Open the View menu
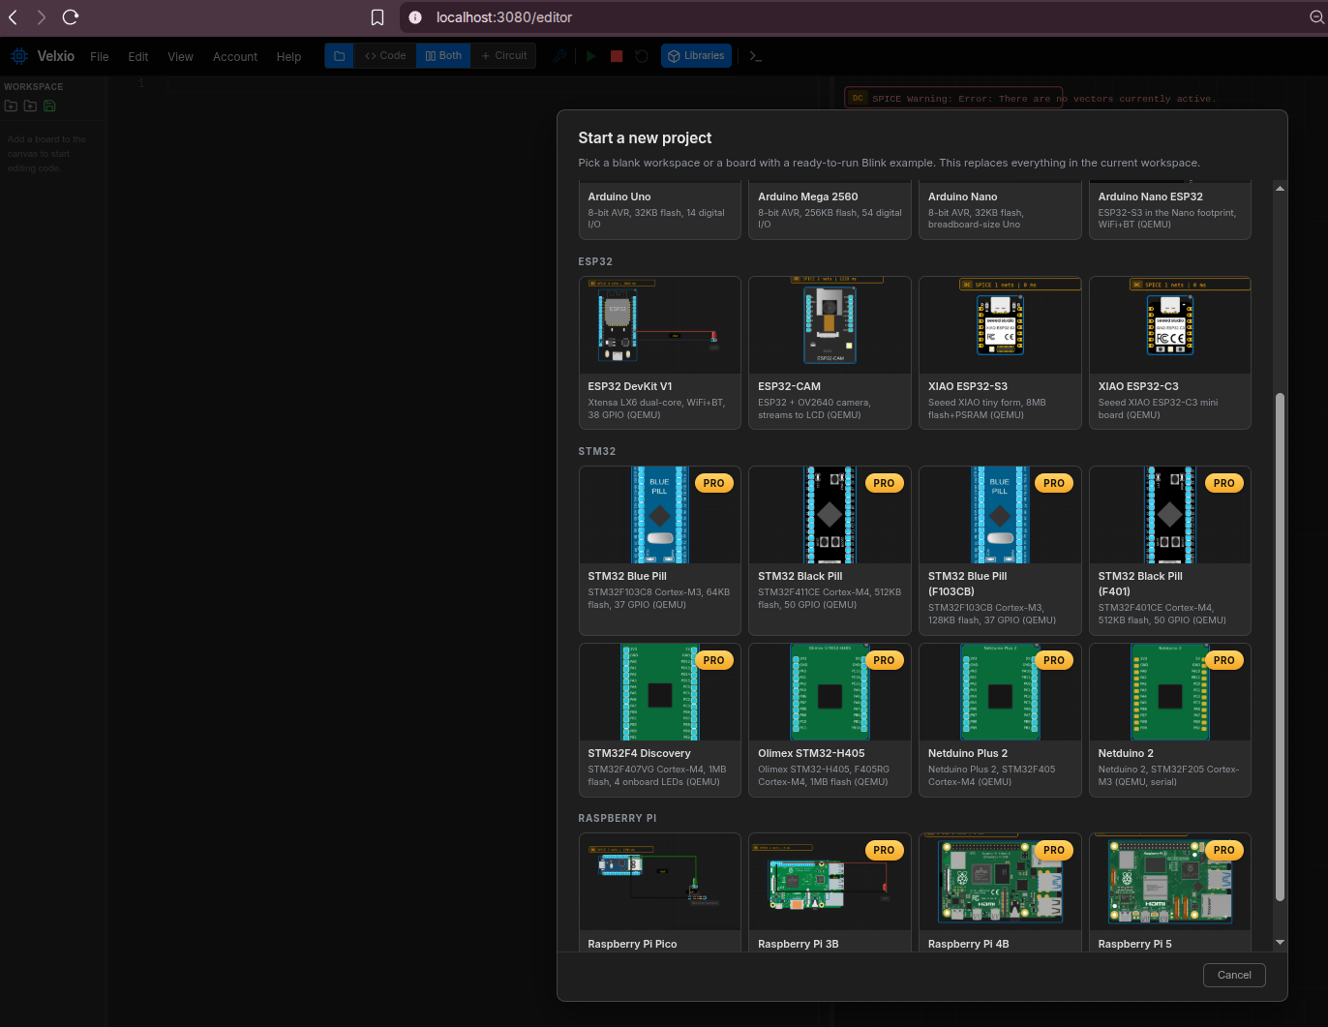Image resolution: width=1328 pixels, height=1027 pixels. pos(180,57)
